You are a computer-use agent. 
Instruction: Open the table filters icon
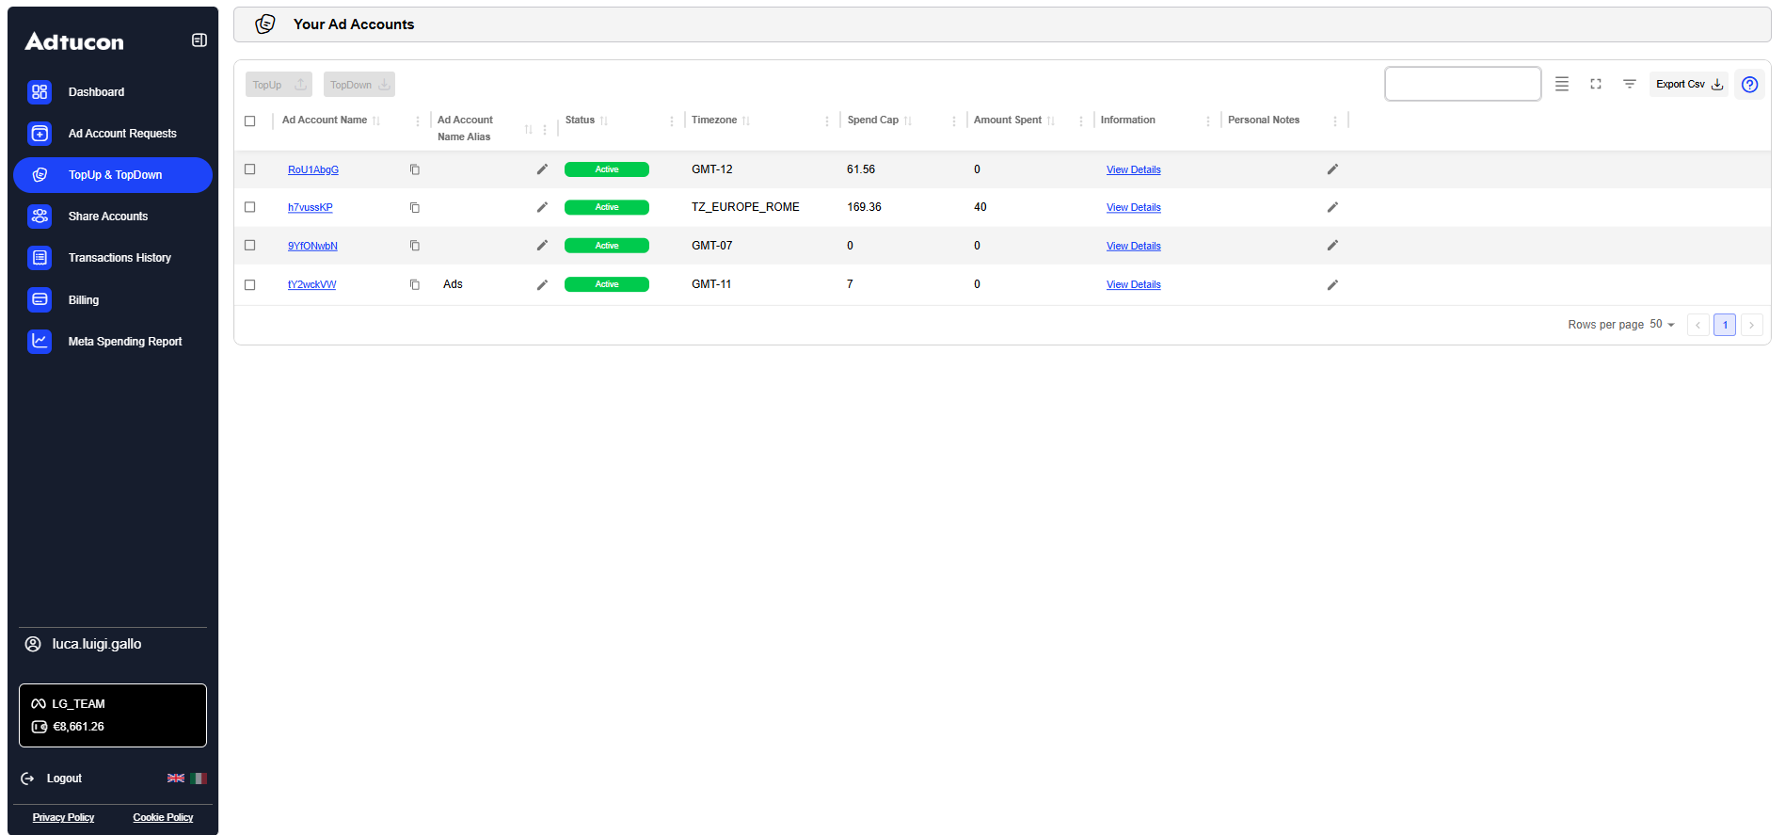tap(1630, 85)
